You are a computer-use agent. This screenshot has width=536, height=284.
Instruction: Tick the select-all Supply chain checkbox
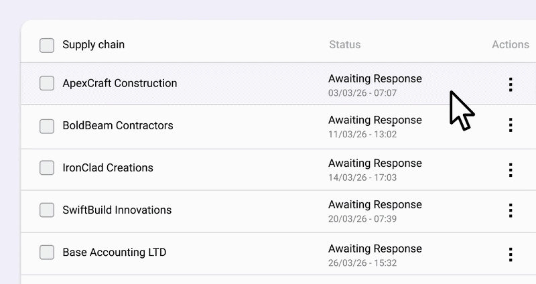(47, 46)
